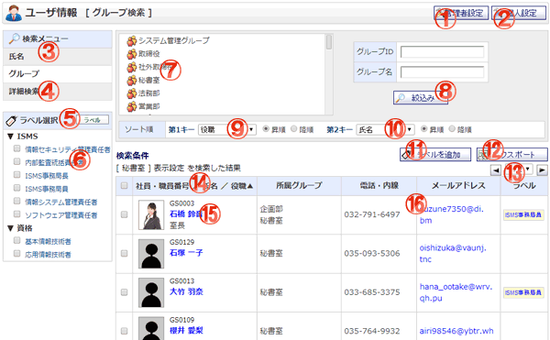Select the 社外取締役 group icon
The width and height of the screenshot is (550, 340).
click(x=131, y=67)
